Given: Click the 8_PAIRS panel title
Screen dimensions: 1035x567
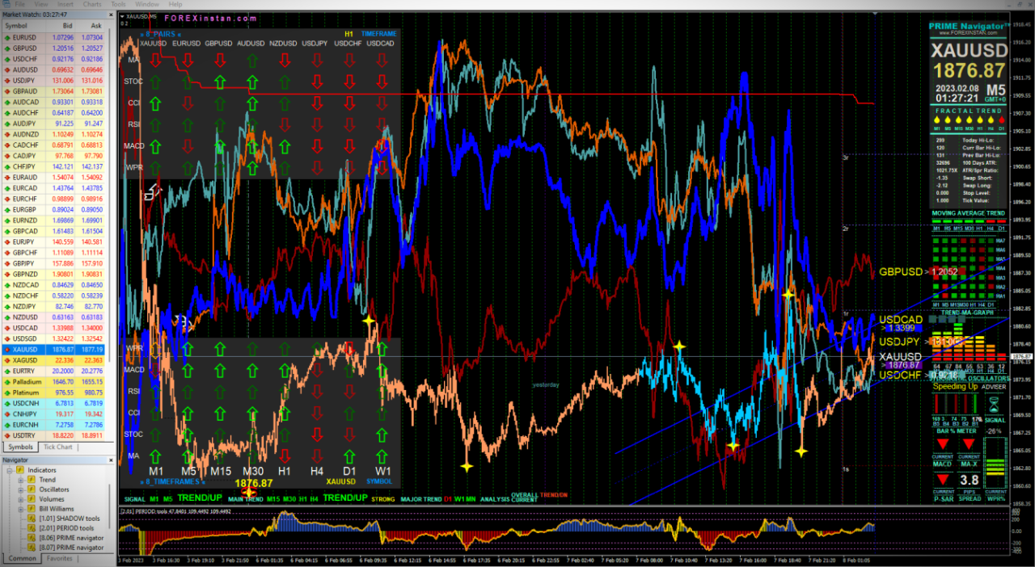Looking at the screenshot, I should click(x=161, y=34).
